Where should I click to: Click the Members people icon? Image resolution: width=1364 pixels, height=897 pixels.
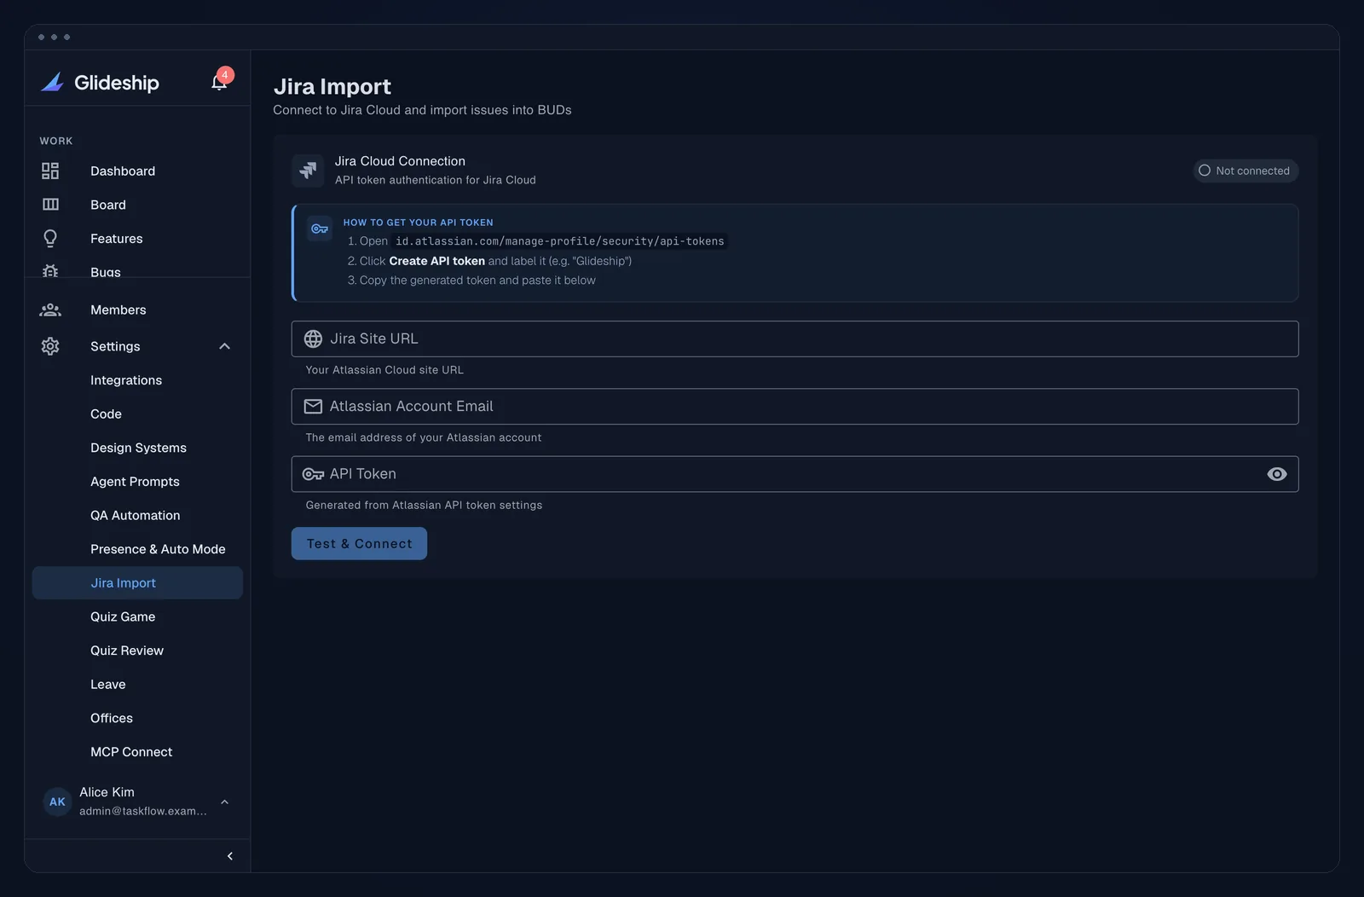[50, 310]
